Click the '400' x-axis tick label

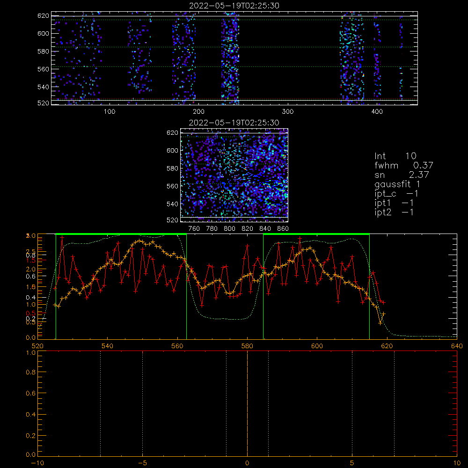click(x=377, y=112)
